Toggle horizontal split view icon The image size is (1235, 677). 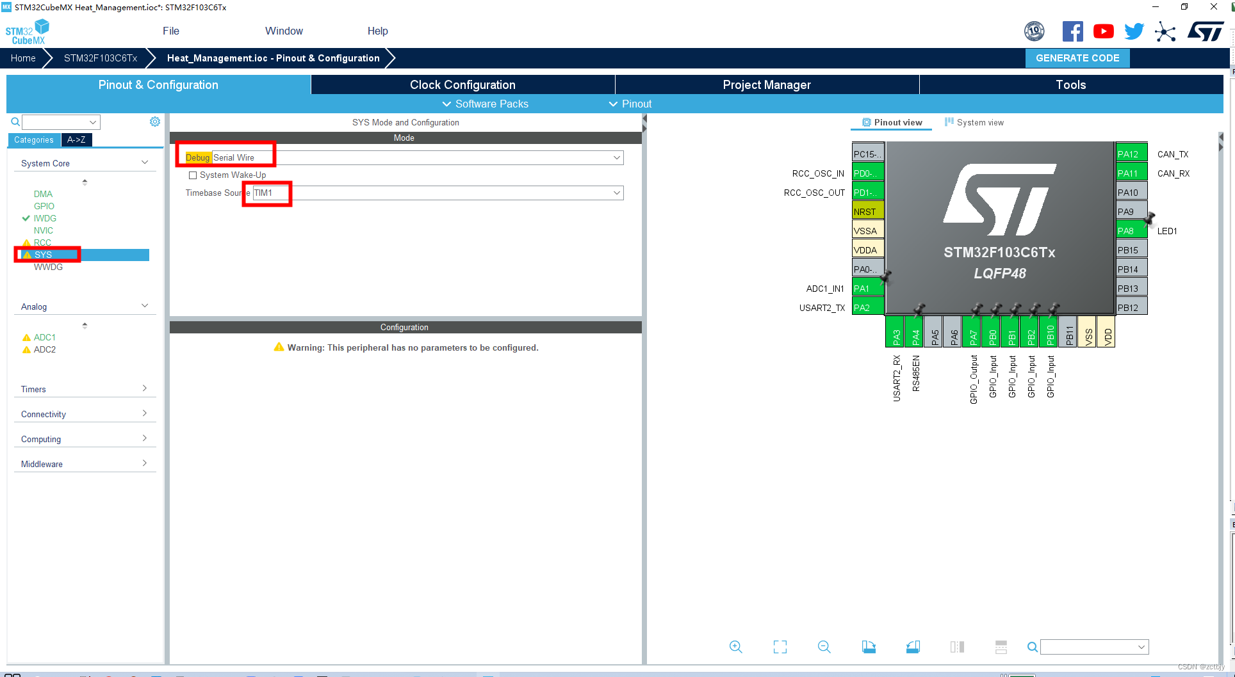click(1001, 647)
